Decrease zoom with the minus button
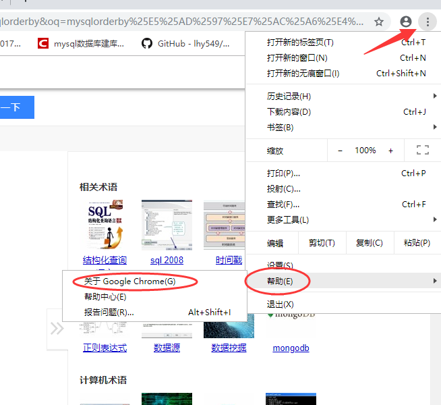The width and height of the screenshot is (441, 405). point(340,151)
